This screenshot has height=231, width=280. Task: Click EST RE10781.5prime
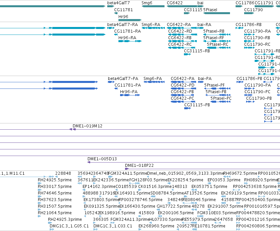195,229
